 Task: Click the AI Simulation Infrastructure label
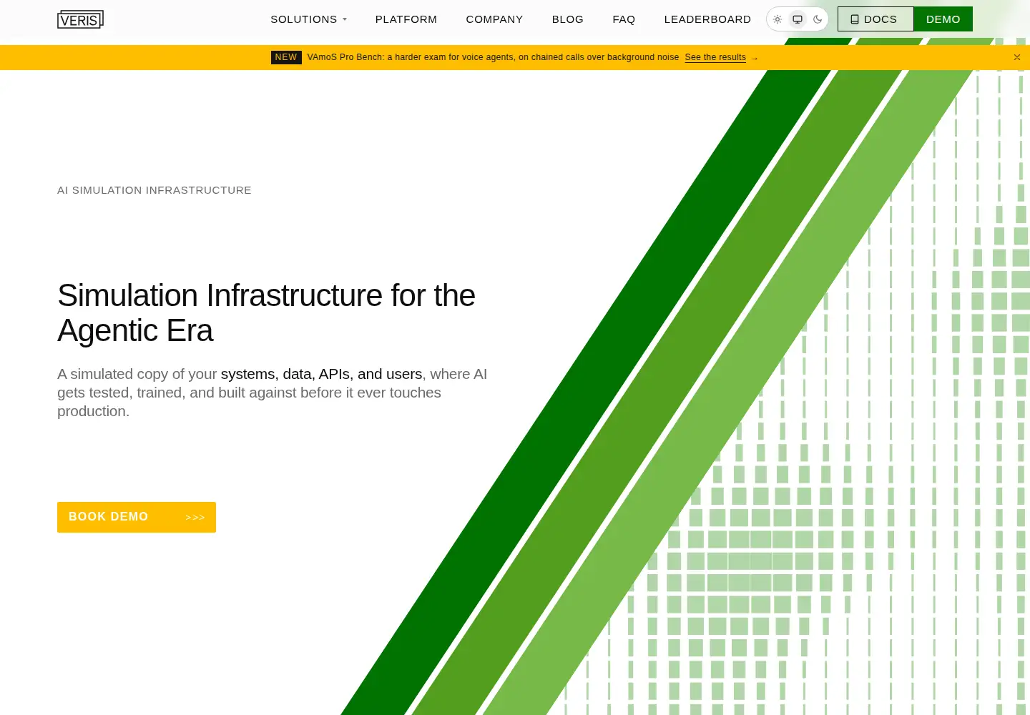pos(154,190)
